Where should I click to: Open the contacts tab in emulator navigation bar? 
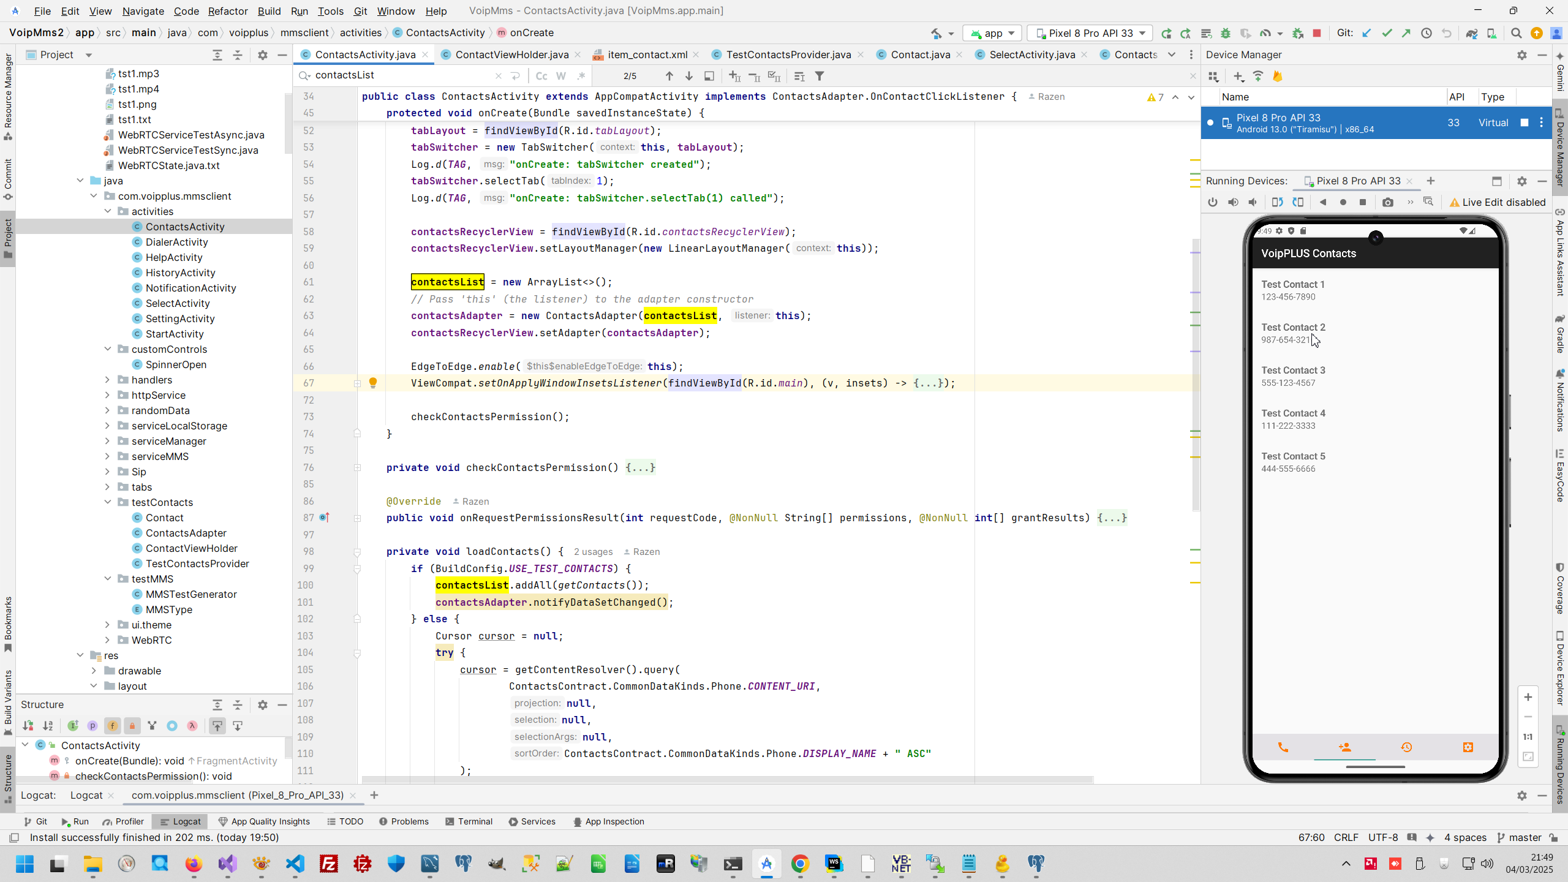pyautogui.click(x=1344, y=747)
